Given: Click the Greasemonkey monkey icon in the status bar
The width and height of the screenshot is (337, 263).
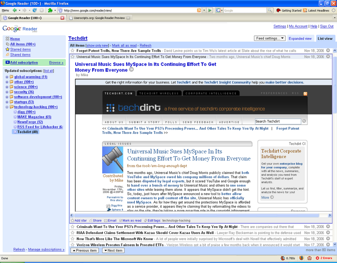Looking at the screenshot, I should click(x=309, y=258).
